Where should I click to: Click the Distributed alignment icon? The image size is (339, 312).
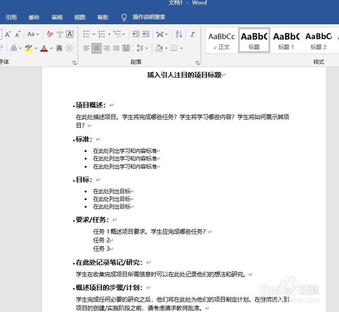point(126,48)
